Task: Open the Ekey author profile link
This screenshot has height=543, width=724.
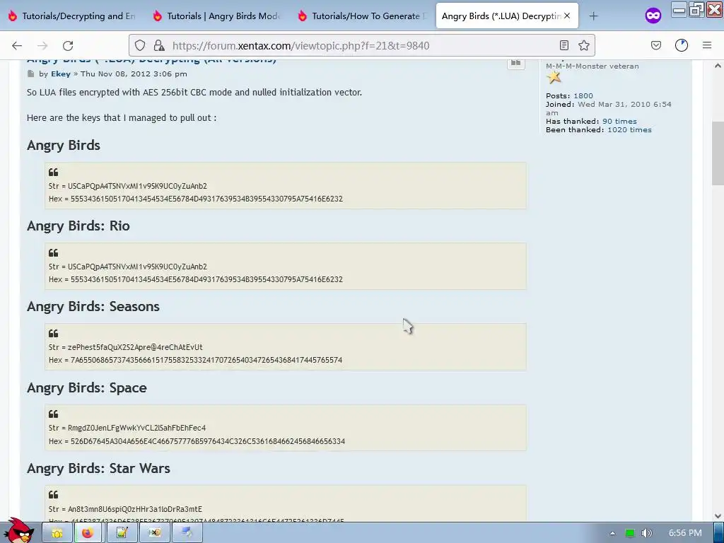Action: coord(61,74)
